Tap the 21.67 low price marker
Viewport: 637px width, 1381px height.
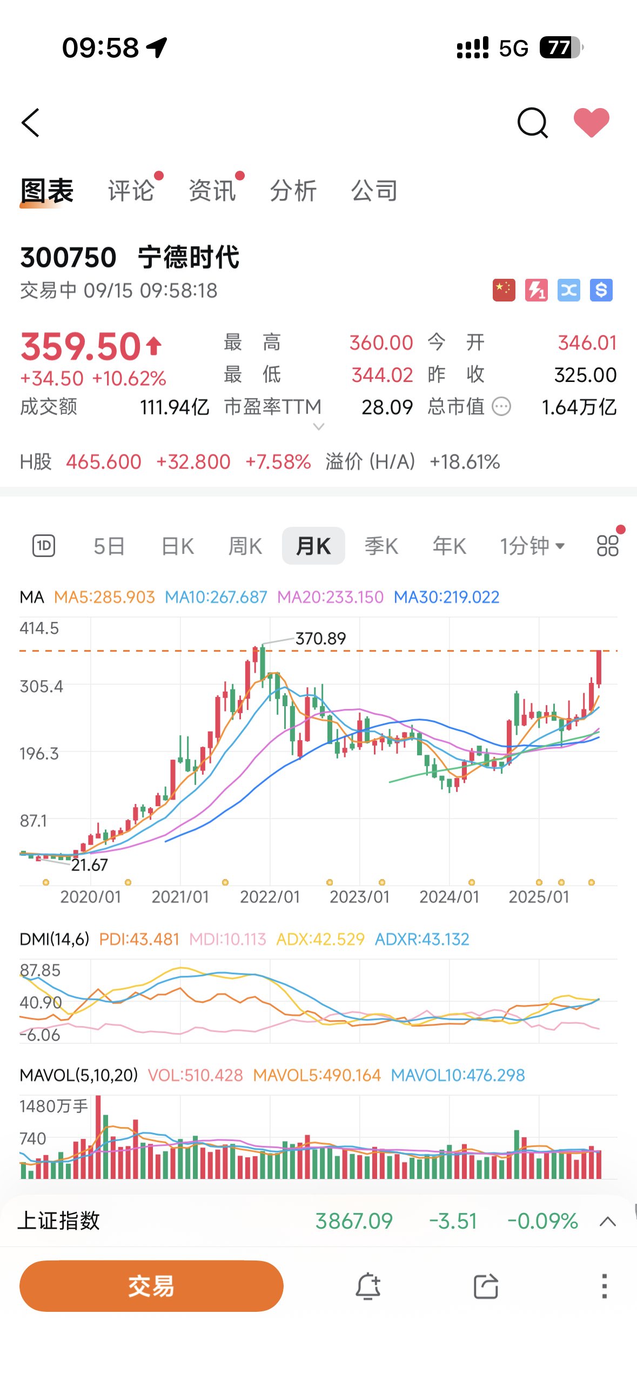pyautogui.click(x=90, y=865)
